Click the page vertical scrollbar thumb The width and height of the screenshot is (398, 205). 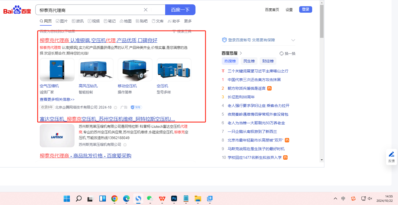click(x=322, y=21)
